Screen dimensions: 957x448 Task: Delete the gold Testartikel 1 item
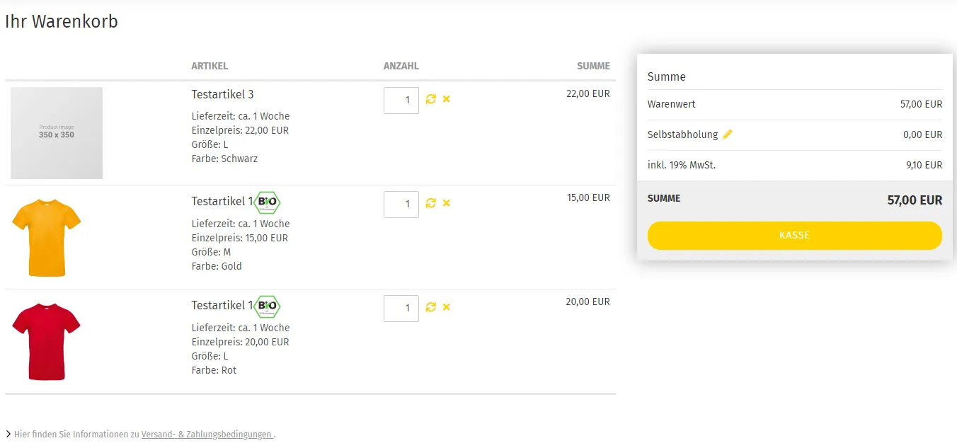pos(447,203)
